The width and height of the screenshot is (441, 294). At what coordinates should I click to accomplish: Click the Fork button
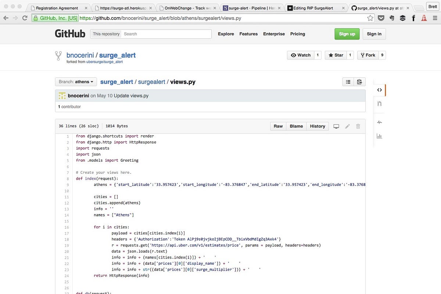pyautogui.click(x=368, y=55)
